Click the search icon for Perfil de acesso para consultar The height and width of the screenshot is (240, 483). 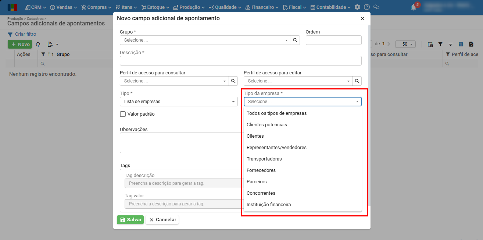(x=233, y=81)
